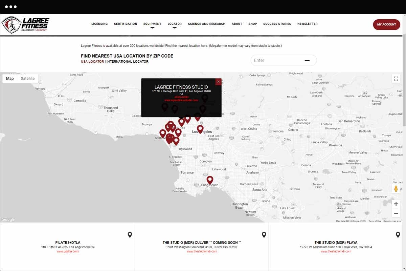Submit zip code with arrow button
The height and width of the screenshot is (271, 406).
307,60
